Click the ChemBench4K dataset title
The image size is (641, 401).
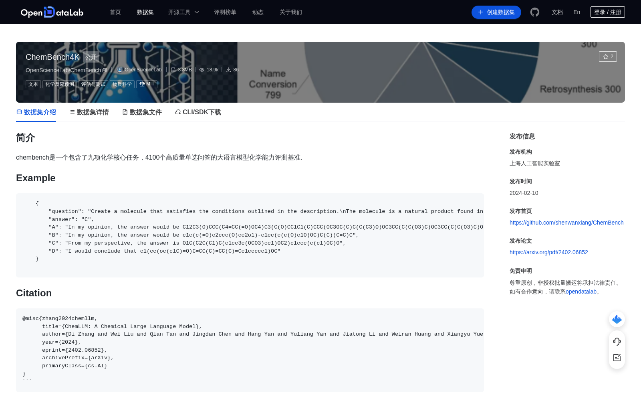[52, 57]
